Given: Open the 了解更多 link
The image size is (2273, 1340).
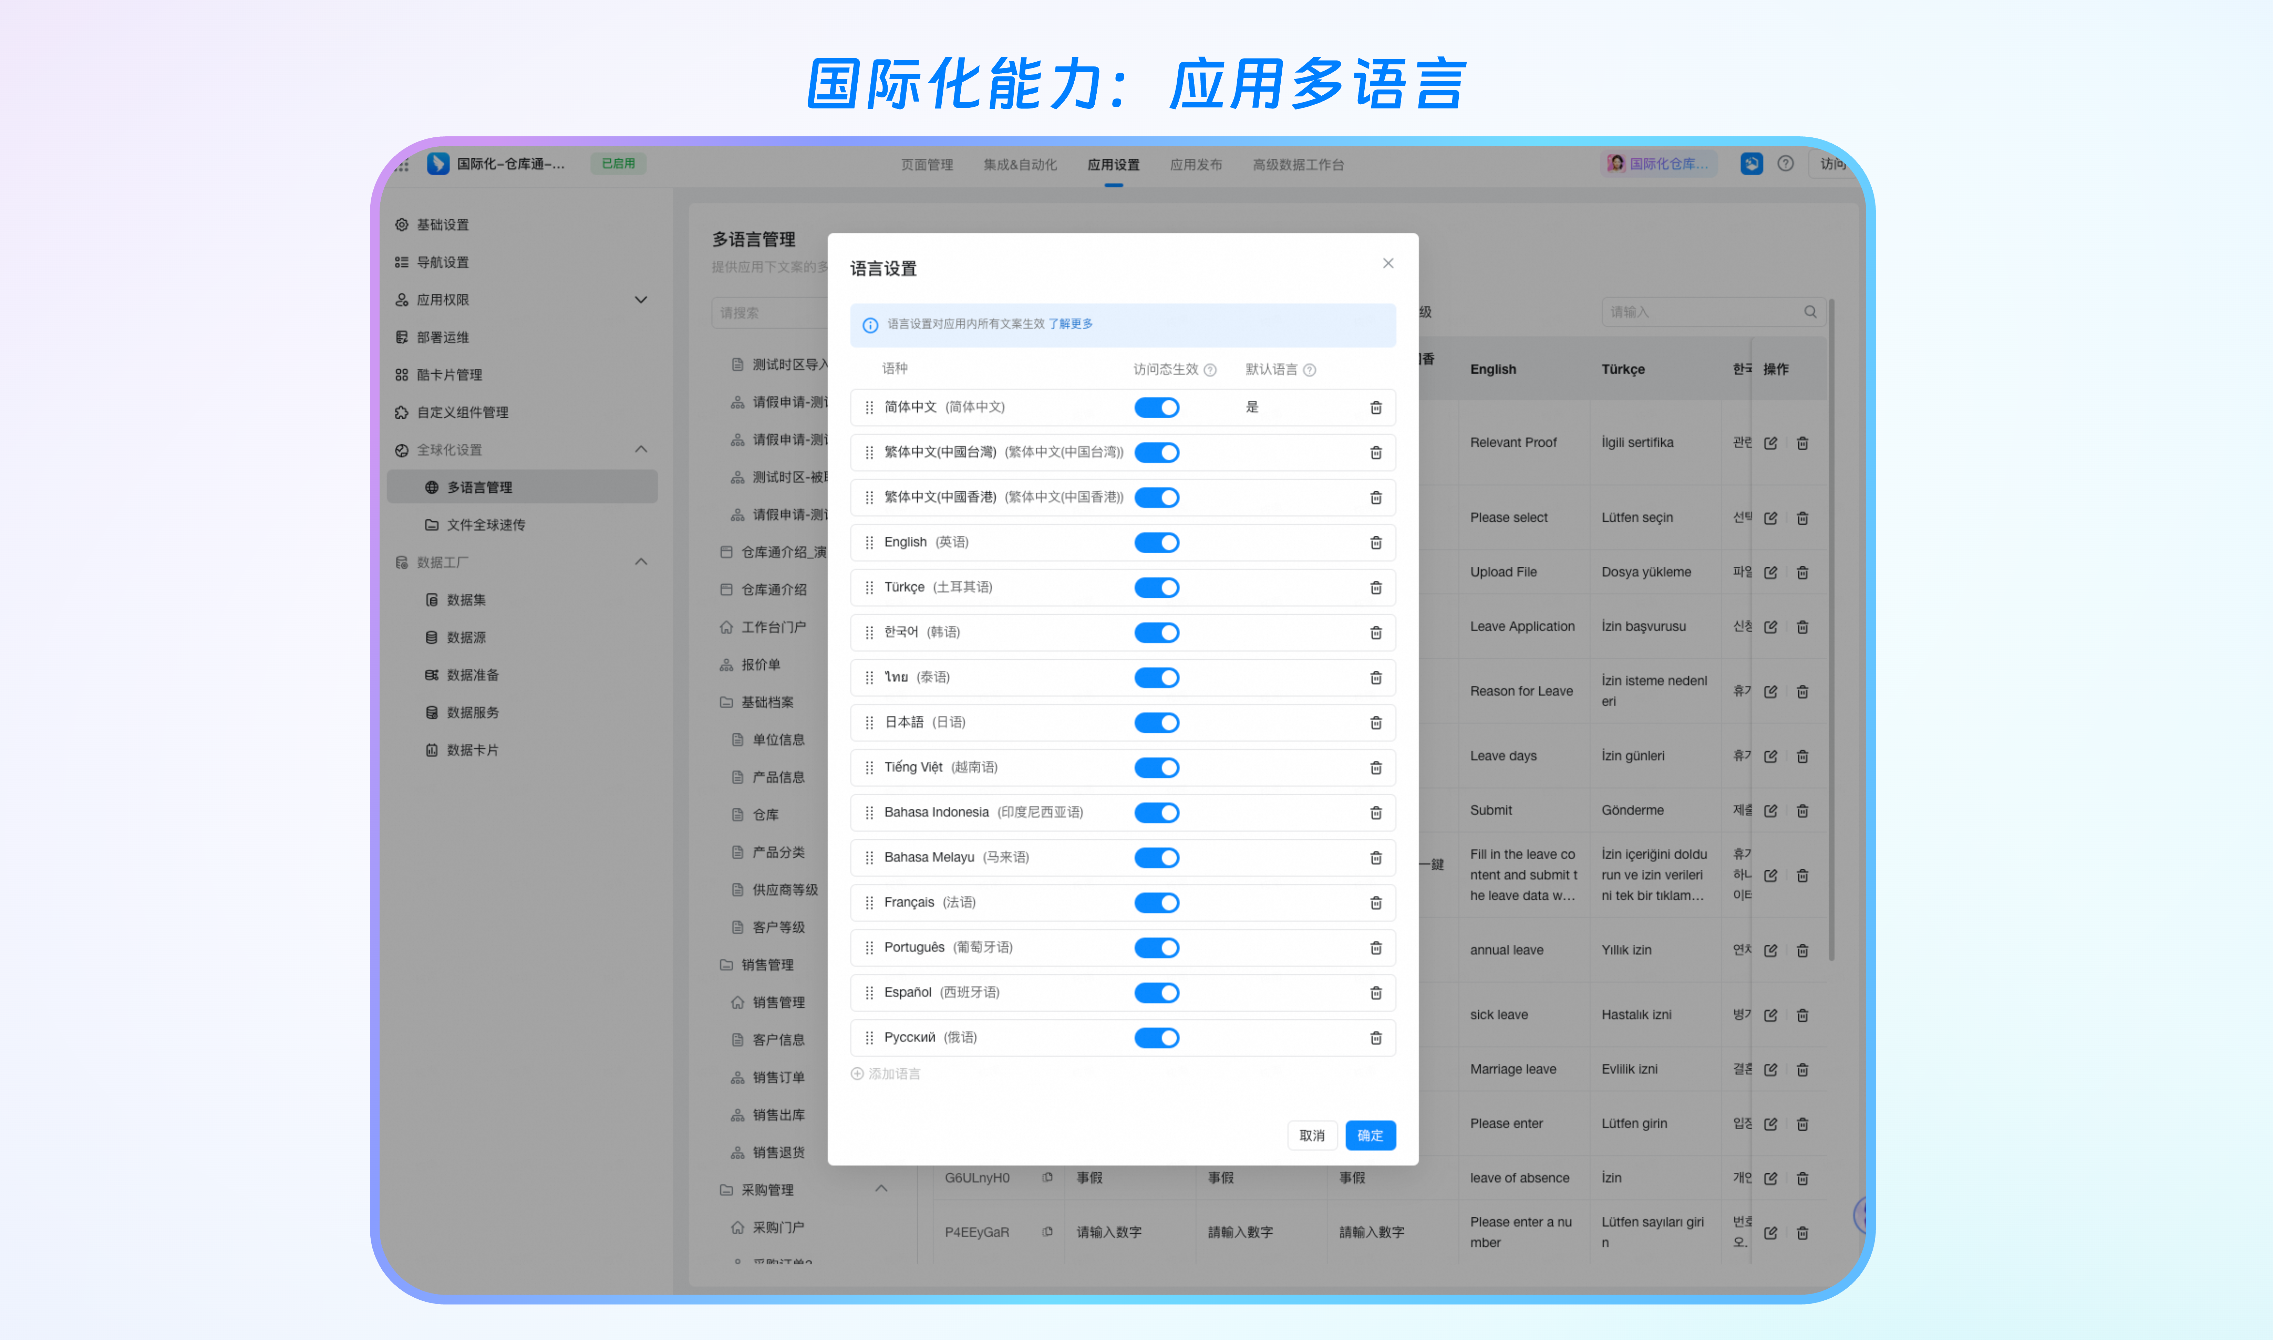Looking at the screenshot, I should coord(1070,324).
